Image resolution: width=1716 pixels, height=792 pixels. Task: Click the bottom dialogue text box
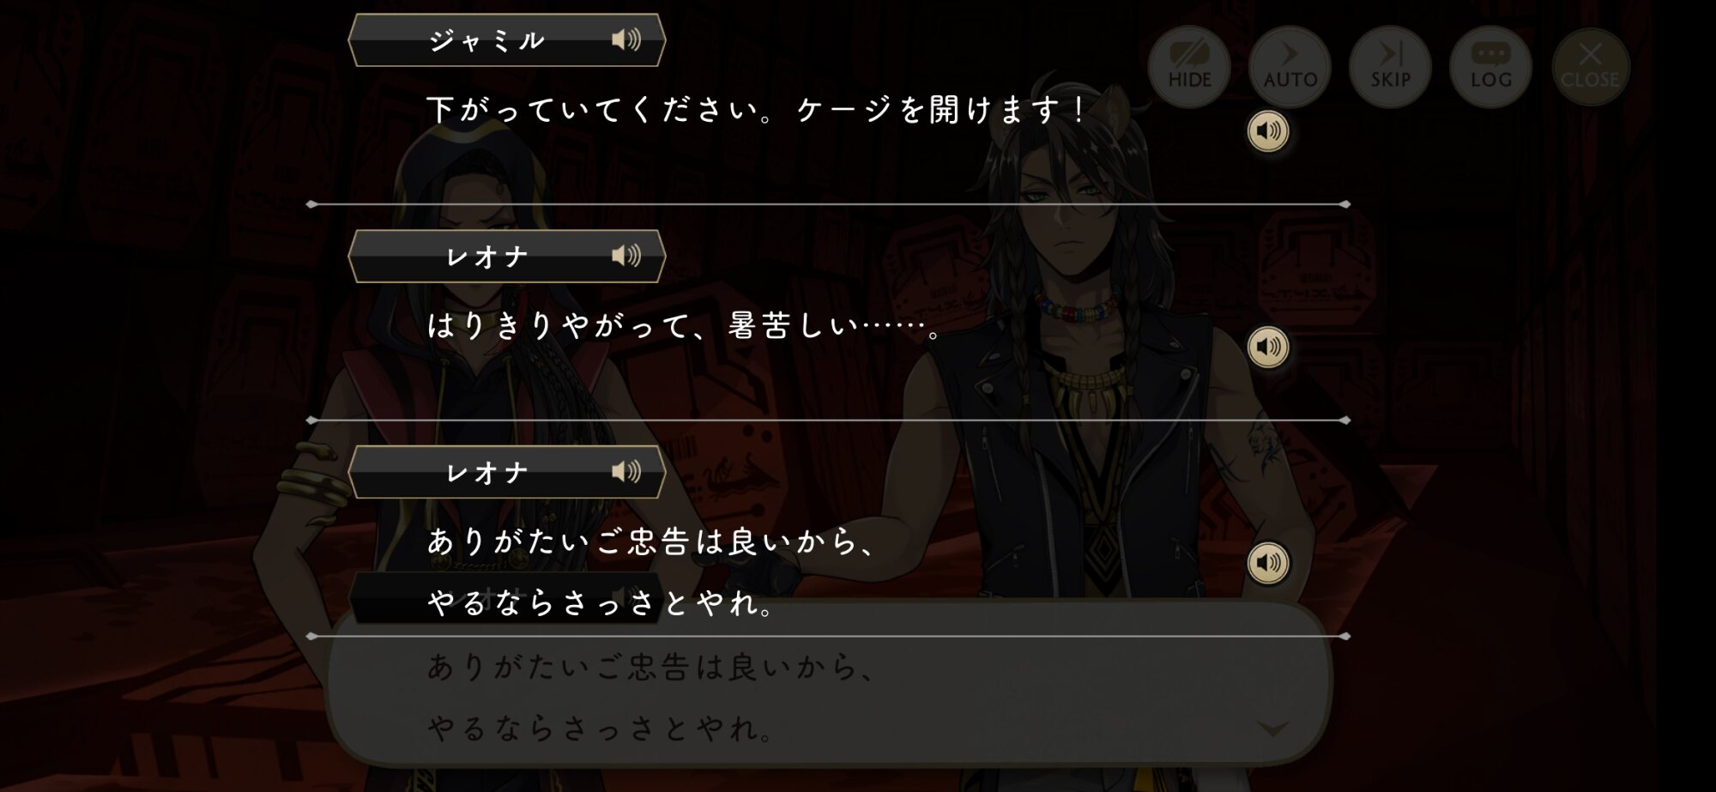829,682
